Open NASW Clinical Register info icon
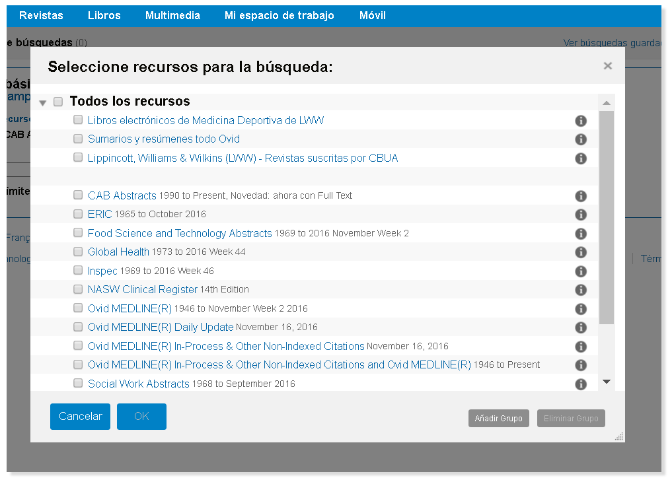 (x=580, y=290)
